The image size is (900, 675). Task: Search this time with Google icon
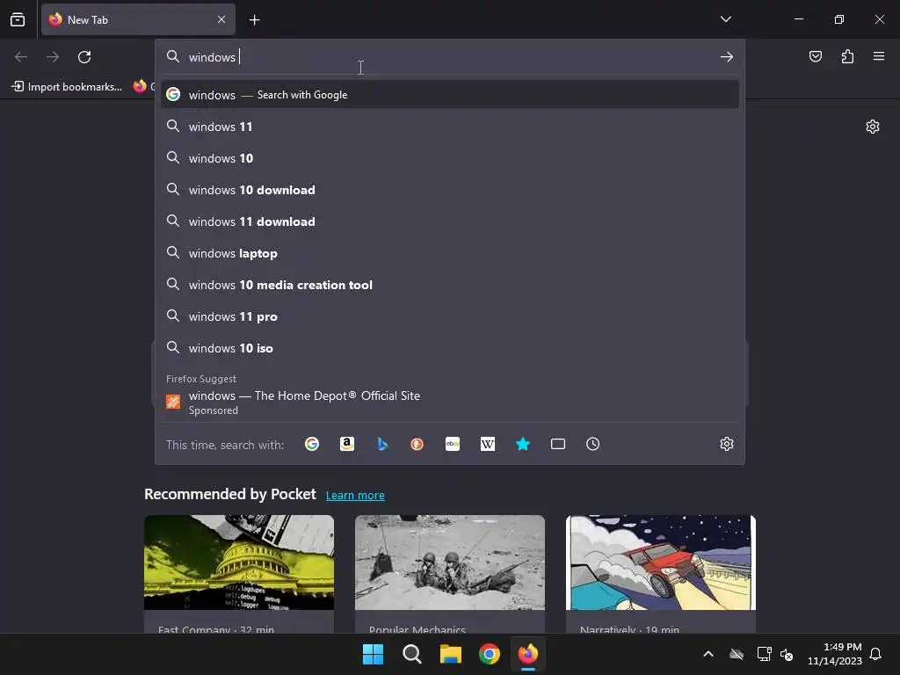pos(312,444)
